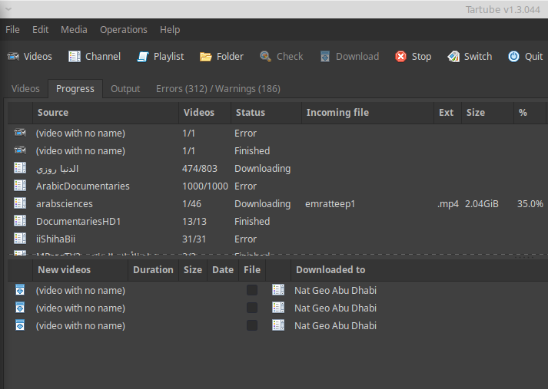The image size is (548, 389).
Task: Open the Operations menu
Action: pyautogui.click(x=124, y=30)
